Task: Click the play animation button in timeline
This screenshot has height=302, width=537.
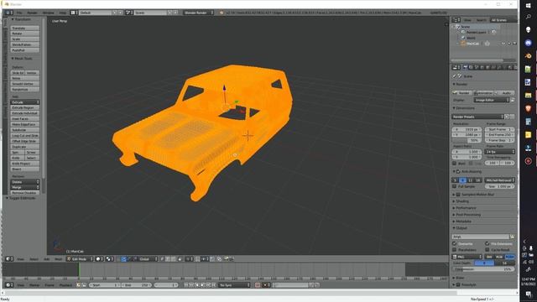Action: click(x=202, y=285)
